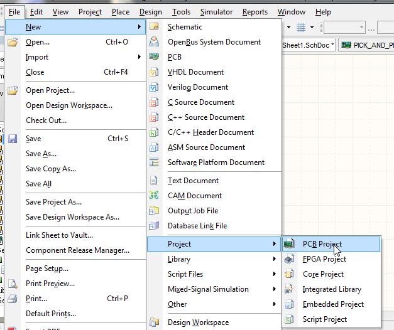Click the ASM Source Document icon
The image size is (394, 330).
pos(154,147)
